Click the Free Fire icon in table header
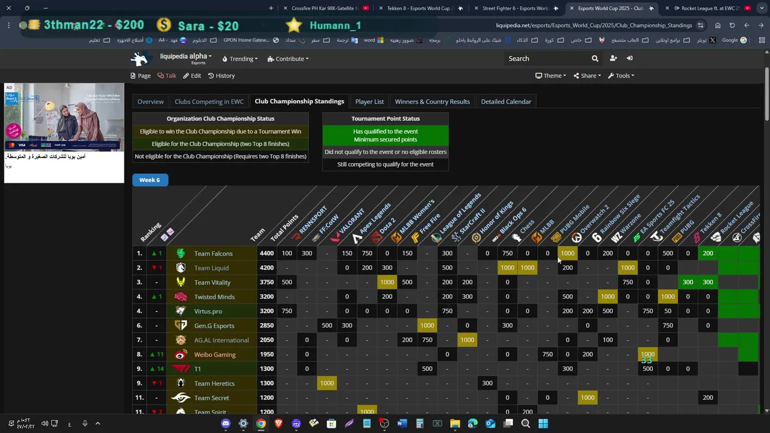This screenshot has width=770, height=433. pos(416,238)
